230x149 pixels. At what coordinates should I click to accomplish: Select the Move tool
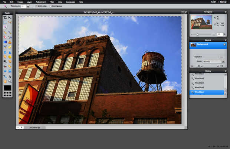click(x=10, y=17)
